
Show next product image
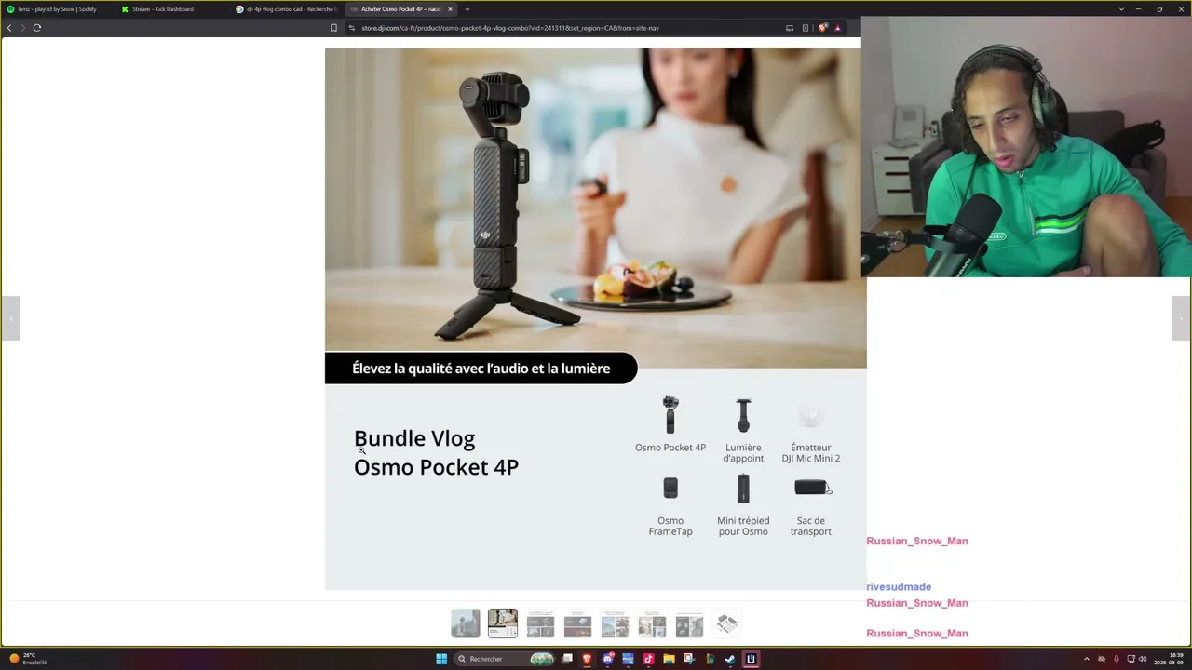(x=1181, y=318)
